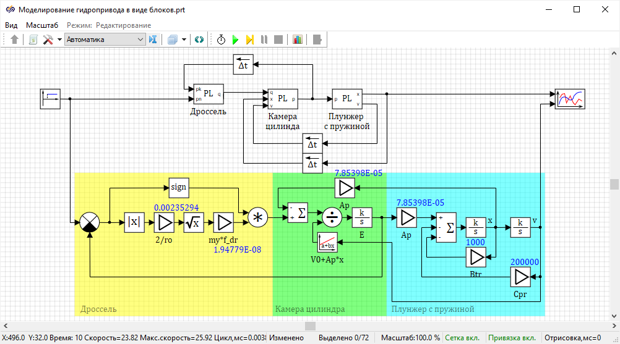Click the stopwatch calculation parameters icon
The width and height of the screenshot is (620, 344).
pos(221,40)
